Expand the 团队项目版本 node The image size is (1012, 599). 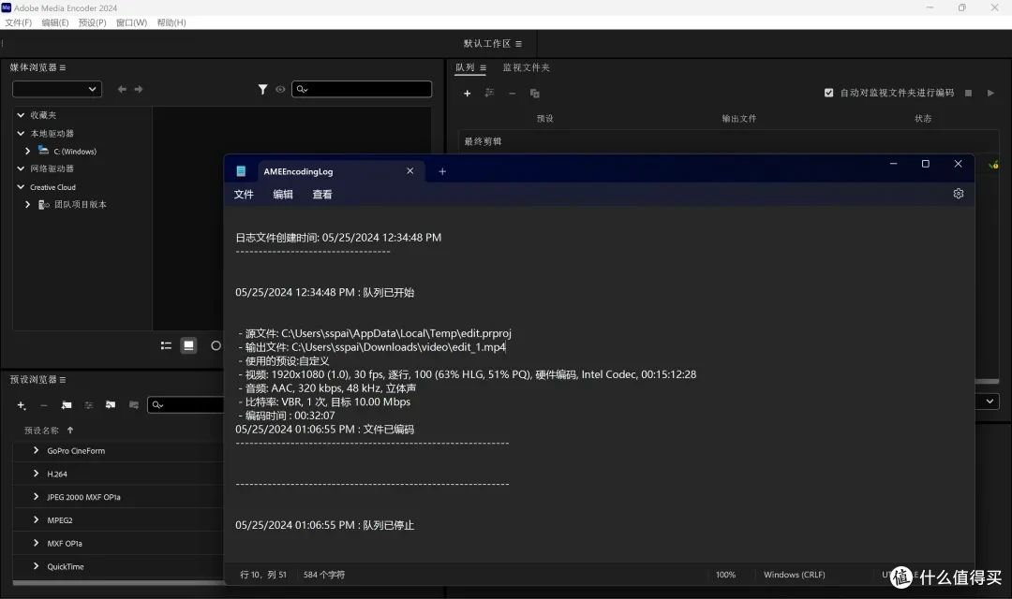click(x=28, y=204)
